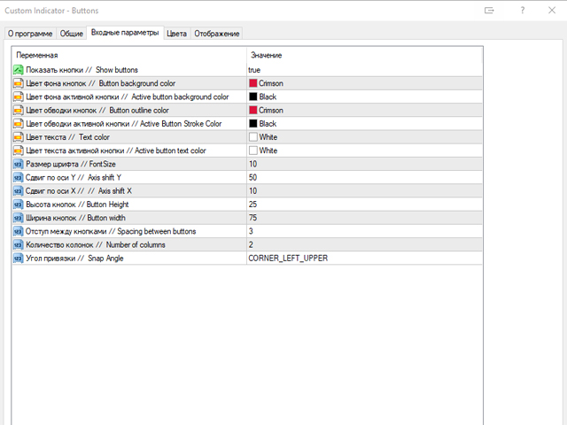Click the icon beside Active button background color
567x425 pixels.
[18, 97]
